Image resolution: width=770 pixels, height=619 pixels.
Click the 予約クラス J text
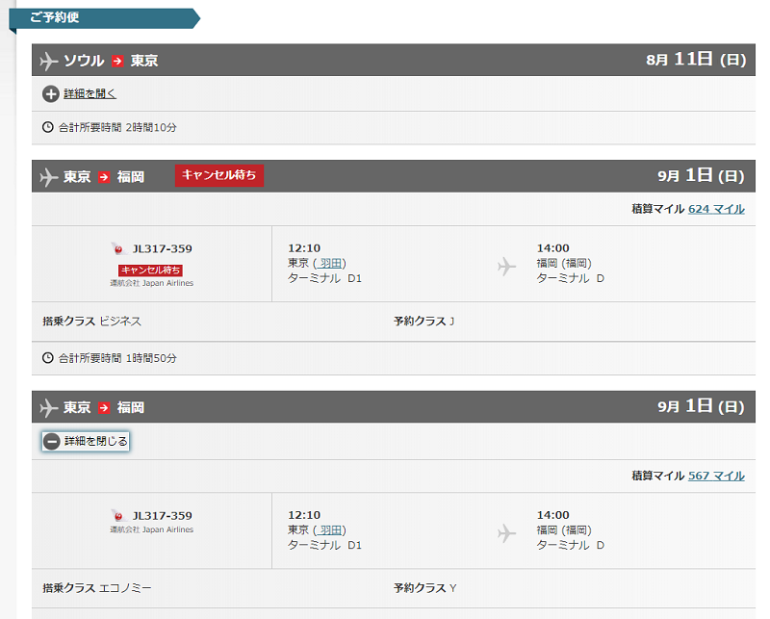(423, 322)
